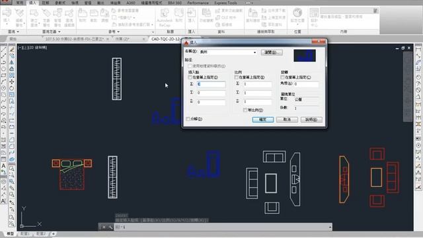The width and height of the screenshot is (423, 238).
Task: Click insertion point Y input field
Action: pyautogui.click(x=211, y=93)
